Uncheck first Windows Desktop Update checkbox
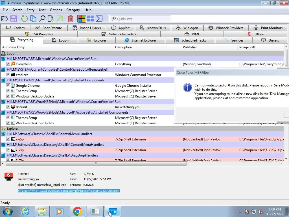 (x=8, y=96)
